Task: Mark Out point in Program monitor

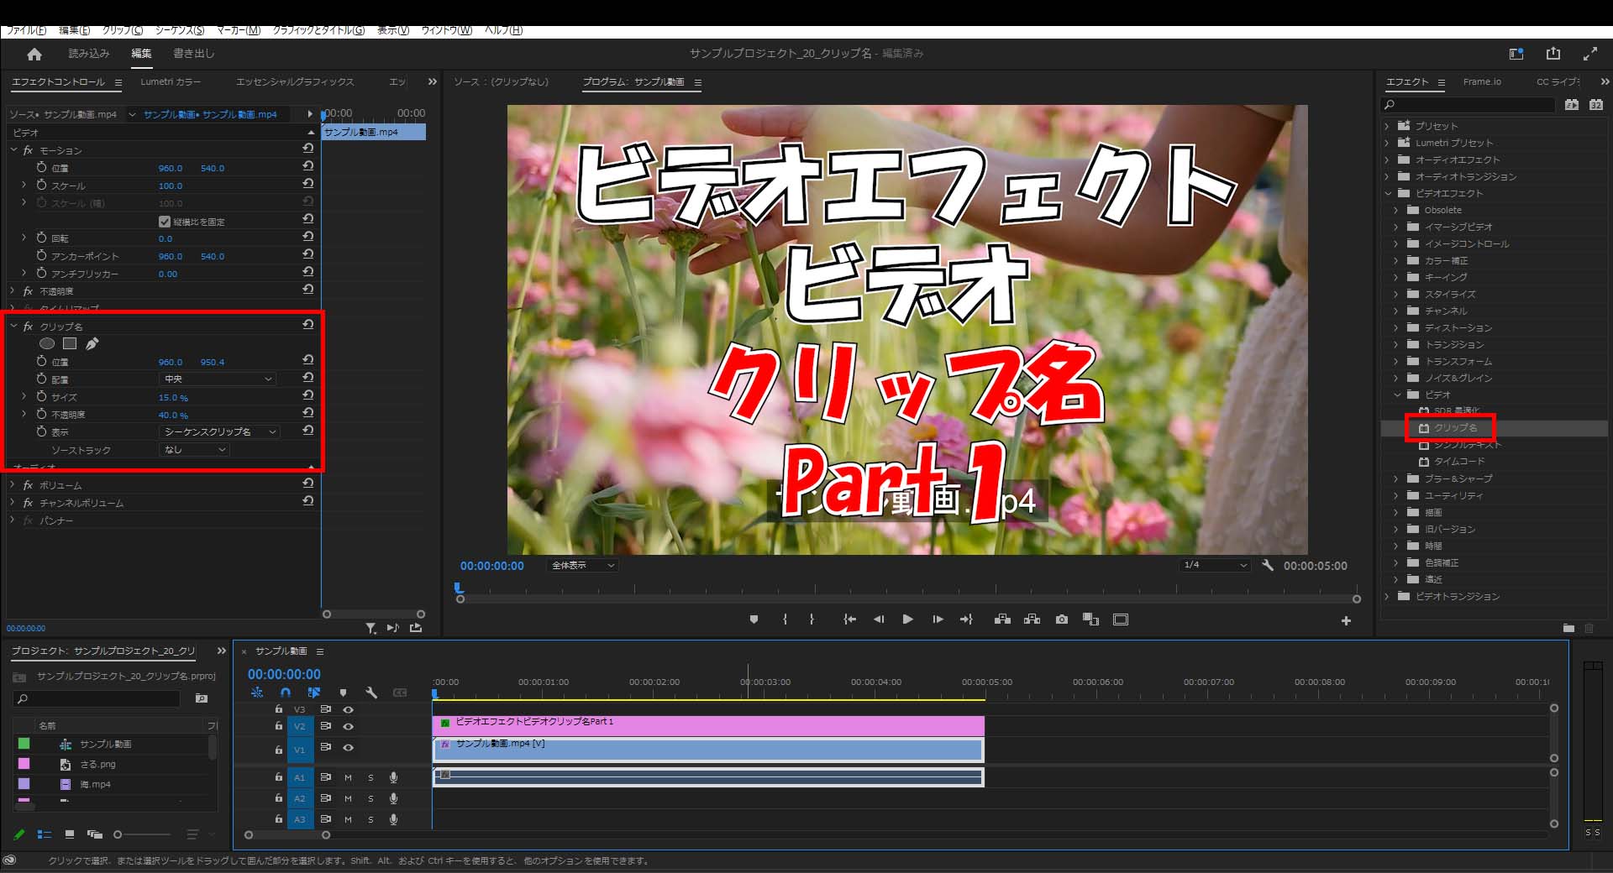Action: [x=812, y=619]
